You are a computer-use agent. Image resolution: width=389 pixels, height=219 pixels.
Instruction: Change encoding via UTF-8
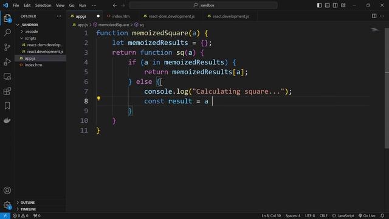tap(310, 216)
